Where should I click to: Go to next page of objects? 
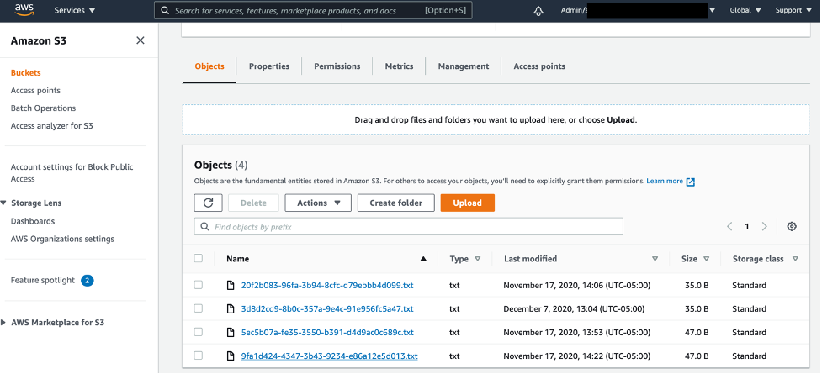[764, 226]
